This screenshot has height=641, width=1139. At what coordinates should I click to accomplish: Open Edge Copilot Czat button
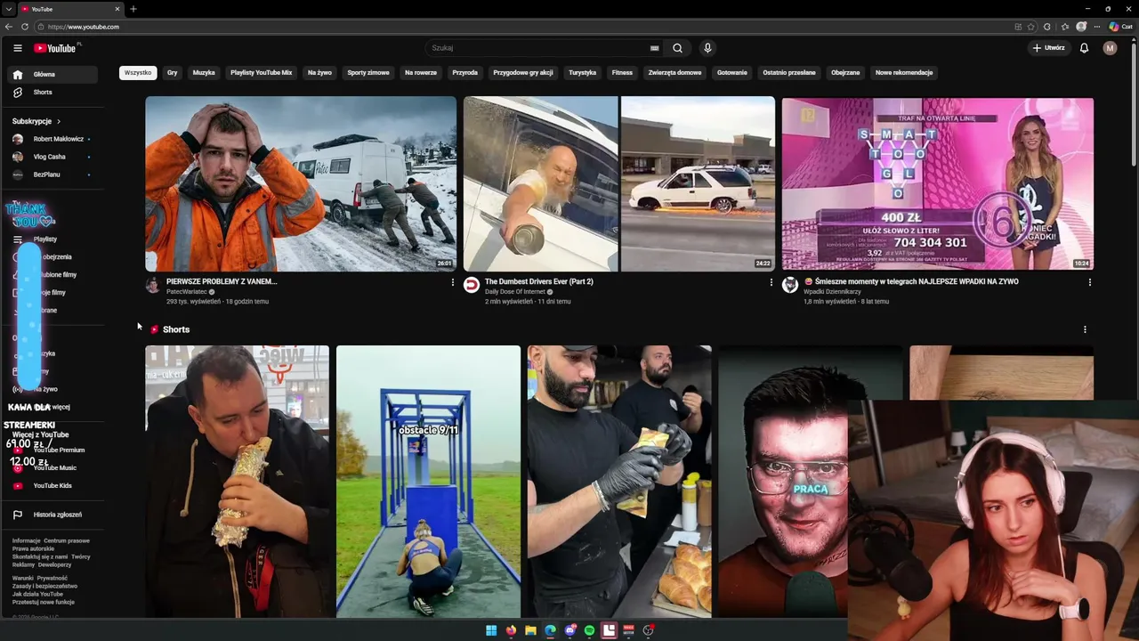tap(1119, 27)
